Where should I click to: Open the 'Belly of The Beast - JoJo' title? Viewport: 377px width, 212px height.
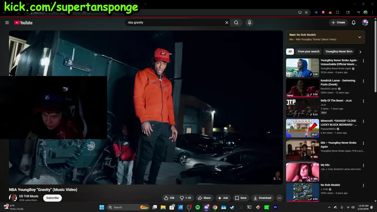tap(336, 100)
